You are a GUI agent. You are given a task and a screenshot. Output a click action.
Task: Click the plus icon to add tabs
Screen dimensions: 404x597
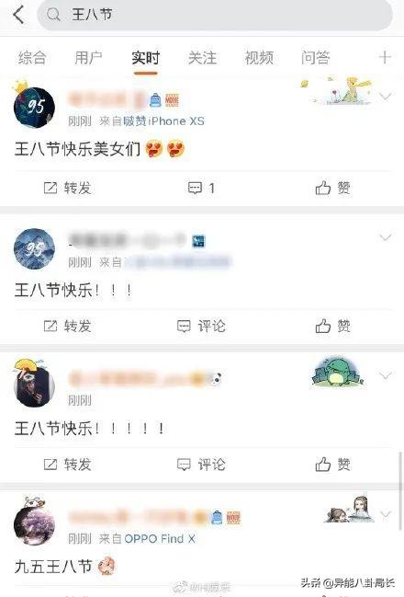(x=385, y=57)
